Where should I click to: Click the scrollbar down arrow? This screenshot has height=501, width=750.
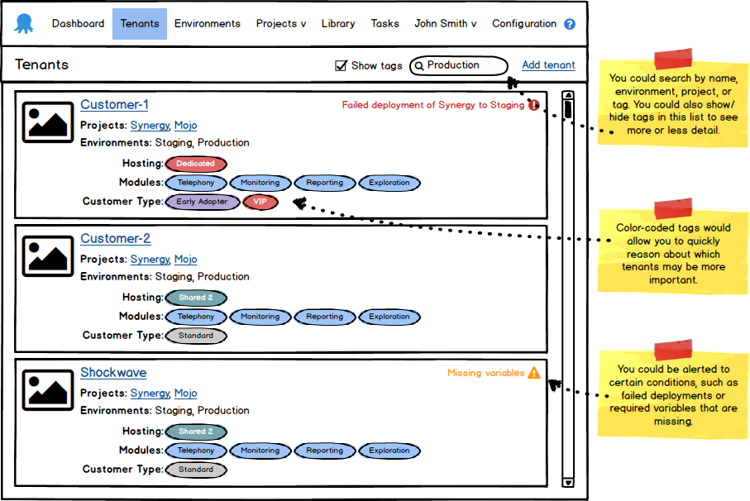click(x=567, y=481)
